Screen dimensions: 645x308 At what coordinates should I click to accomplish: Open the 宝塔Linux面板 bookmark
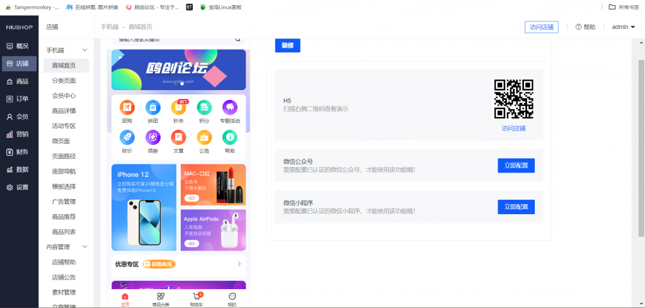coord(220,7)
